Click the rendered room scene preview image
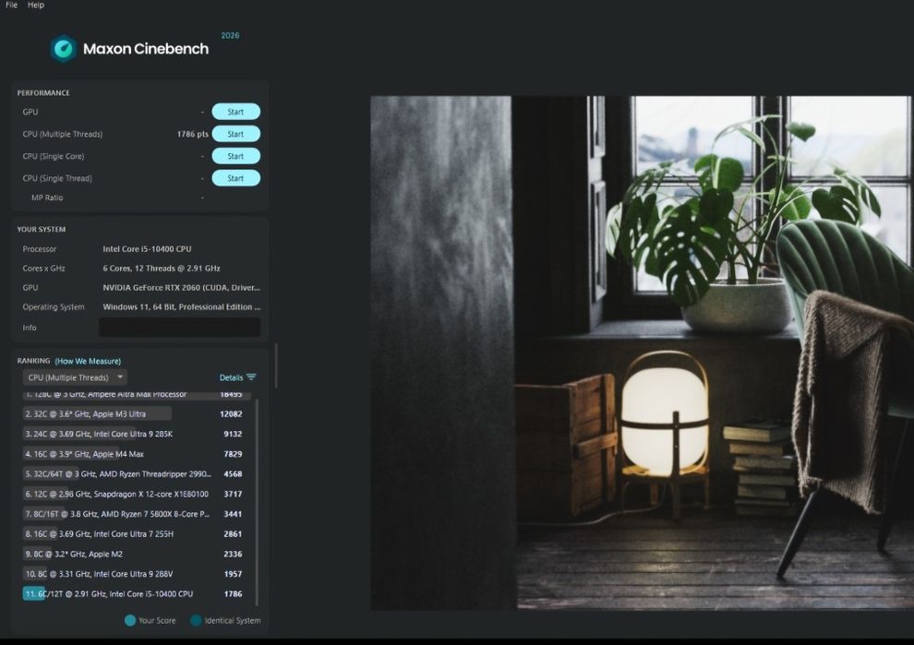Image resolution: width=914 pixels, height=645 pixels. tap(642, 353)
